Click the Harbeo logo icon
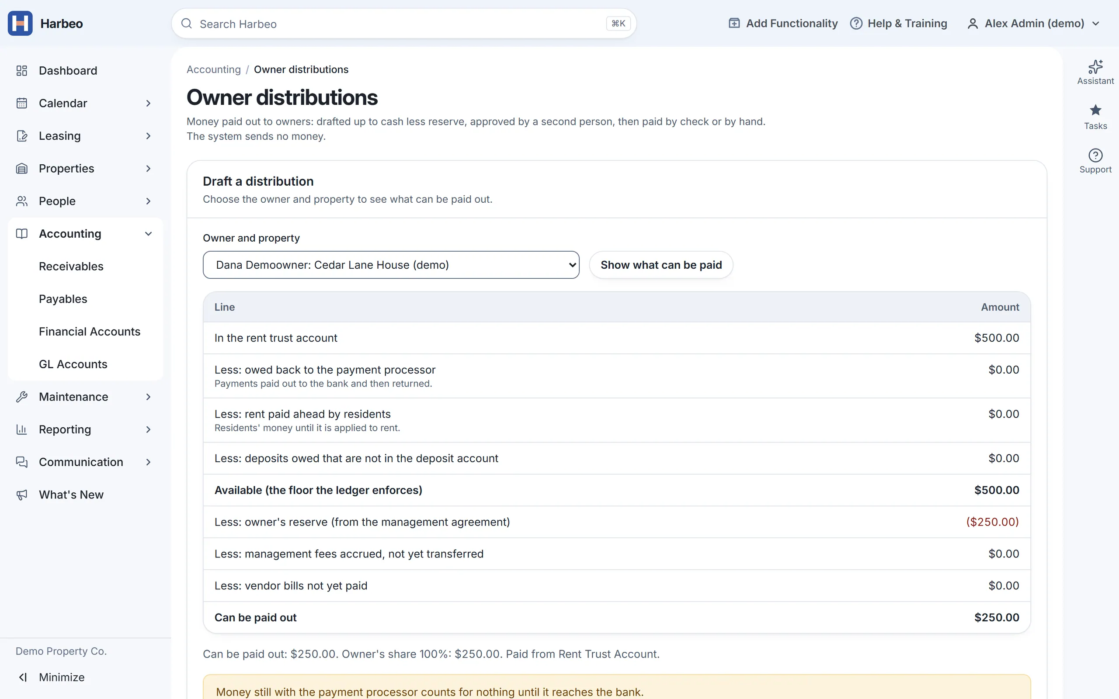1119x699 pixels. (20, 23)
